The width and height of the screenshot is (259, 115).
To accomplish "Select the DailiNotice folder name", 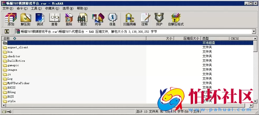I will (16, 61).
